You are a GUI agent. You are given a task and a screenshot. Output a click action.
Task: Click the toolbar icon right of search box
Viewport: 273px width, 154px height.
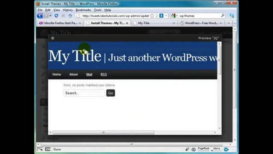232,16
